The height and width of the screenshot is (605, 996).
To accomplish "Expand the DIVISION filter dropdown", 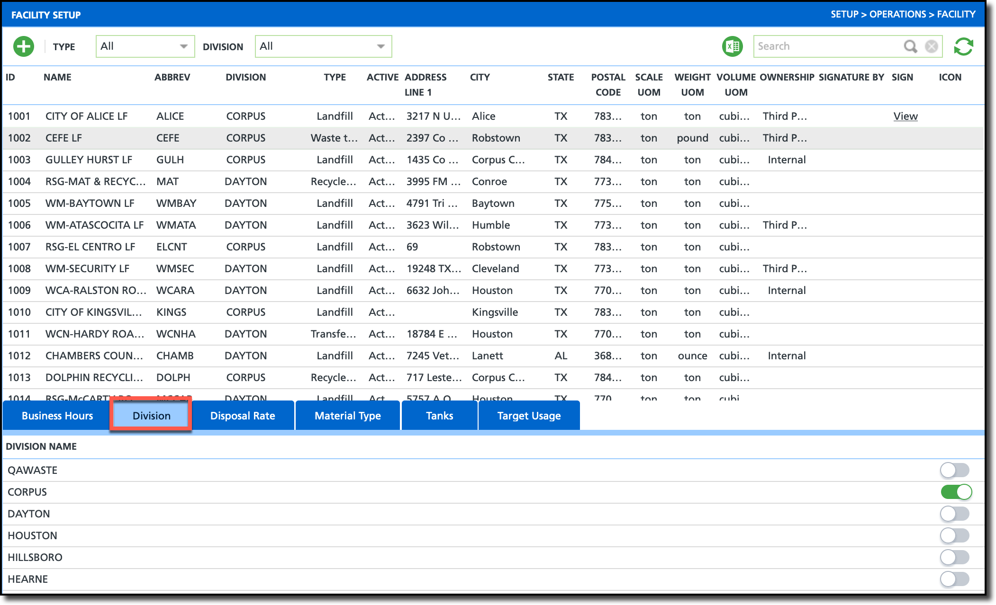I will tap(323, 46).
